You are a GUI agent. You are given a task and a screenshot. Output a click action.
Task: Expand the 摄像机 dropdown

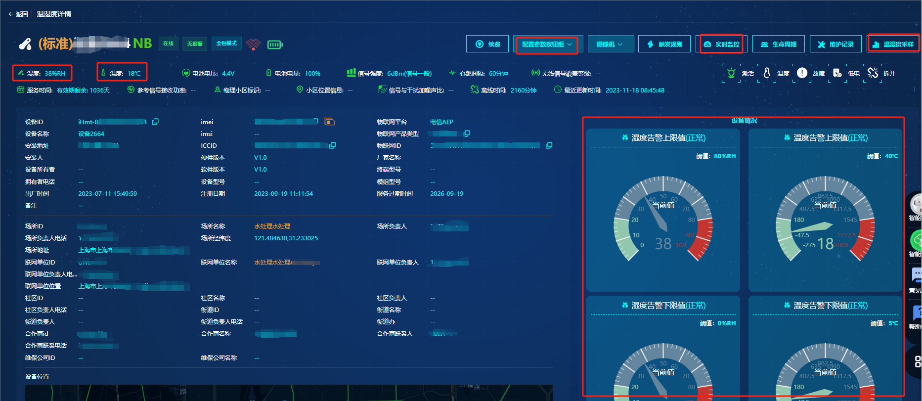tap(611, 44)
